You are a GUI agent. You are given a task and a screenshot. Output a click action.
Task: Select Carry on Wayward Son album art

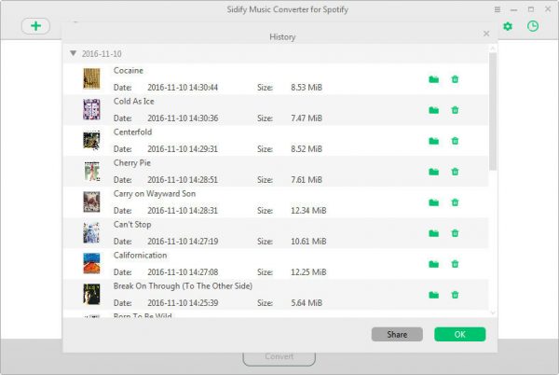[91, 201]
